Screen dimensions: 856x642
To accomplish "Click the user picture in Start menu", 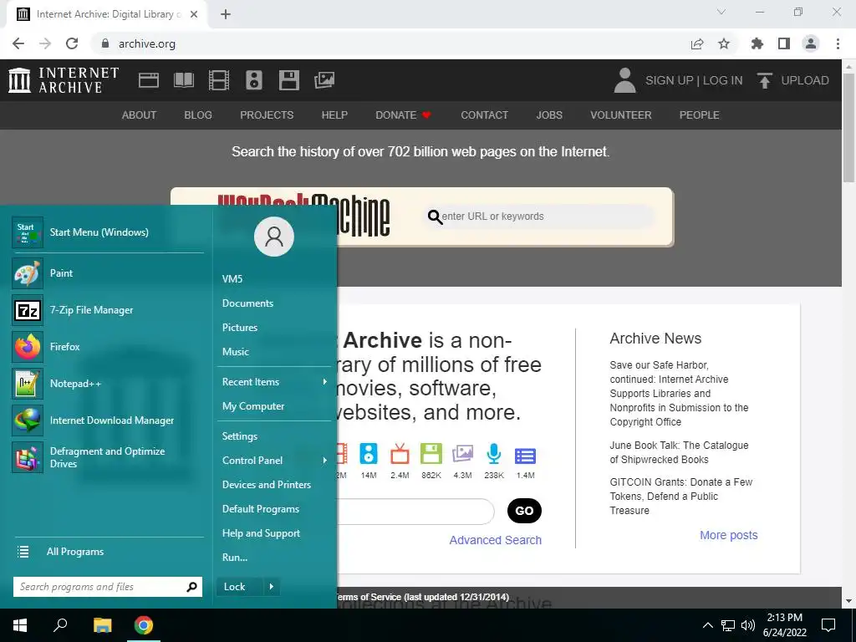I will point(274,237).
